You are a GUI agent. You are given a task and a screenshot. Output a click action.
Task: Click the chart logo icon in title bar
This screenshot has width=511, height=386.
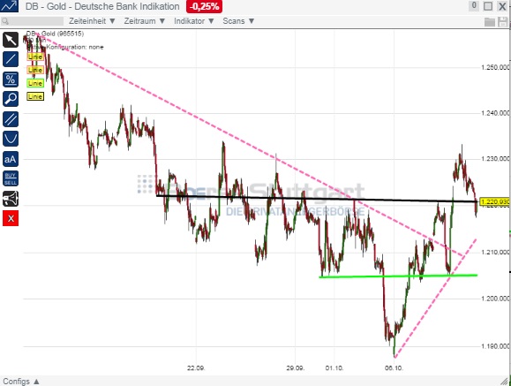(9, 6)
